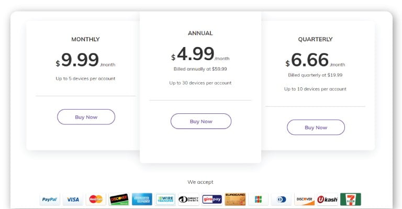Select the VISA card icon

(x=73, y=199)
